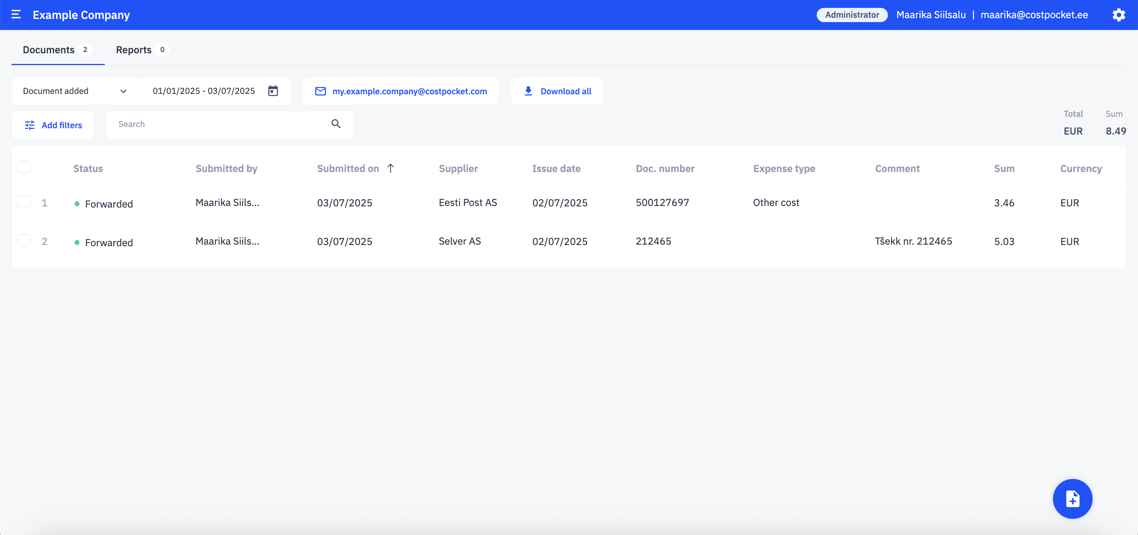Open the calendar date picker icon
The width and height of the screenshot is (1138, 535).
[273, 91]
